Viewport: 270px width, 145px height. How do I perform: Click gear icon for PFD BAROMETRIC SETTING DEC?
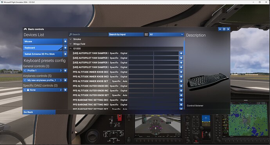click(181, 100)
